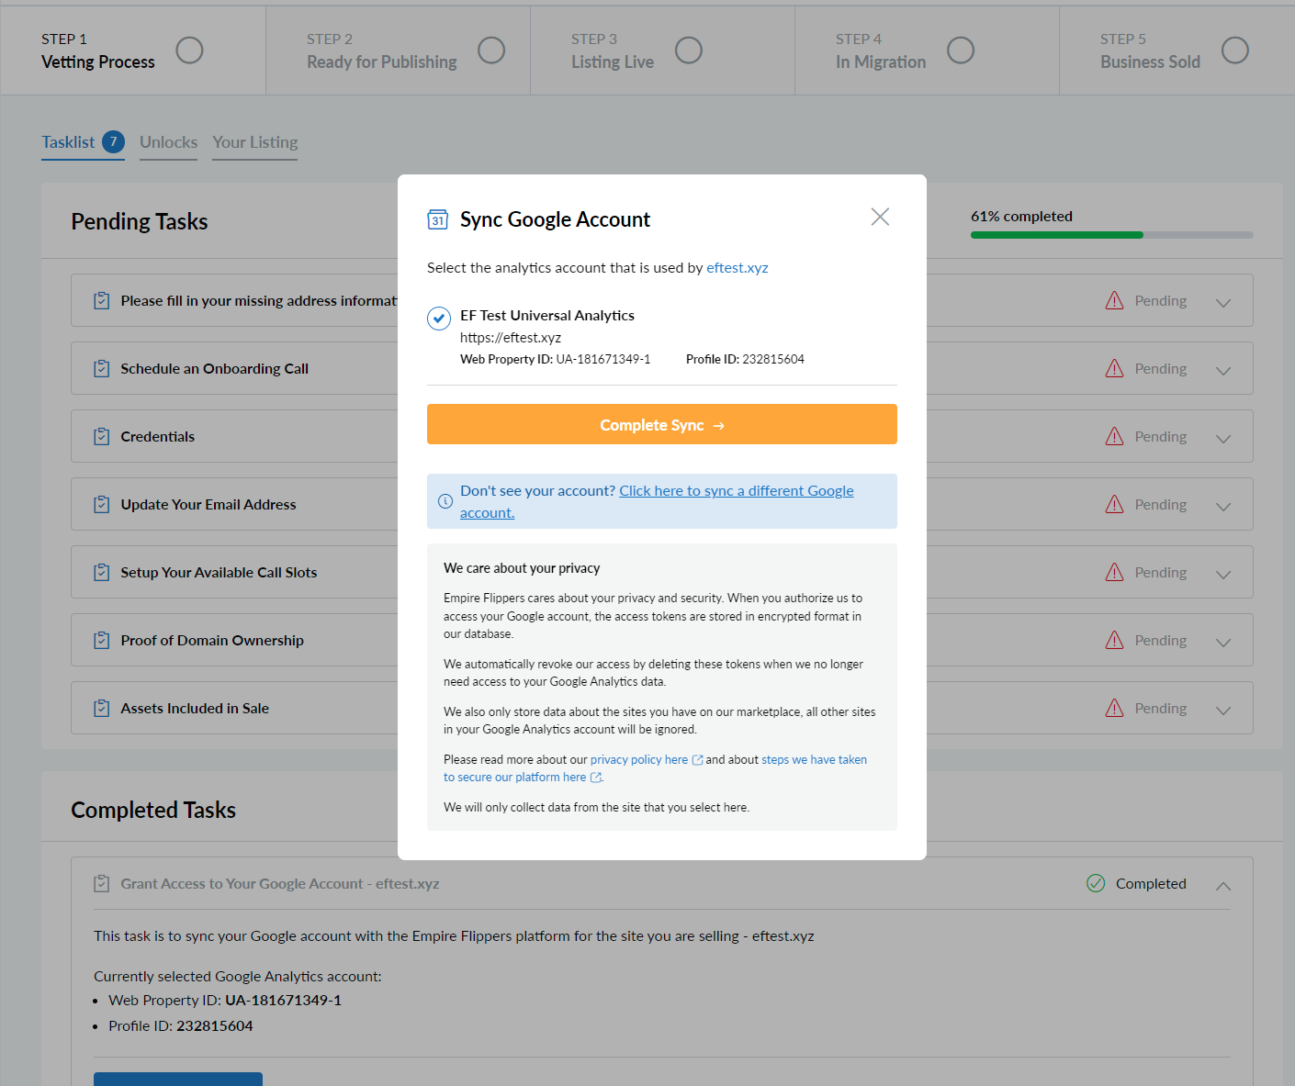The width and height of the screenshot is (1295, 1086).
Task: Click clipboard icon for Grant Access task
Action: tap(102, 883)
